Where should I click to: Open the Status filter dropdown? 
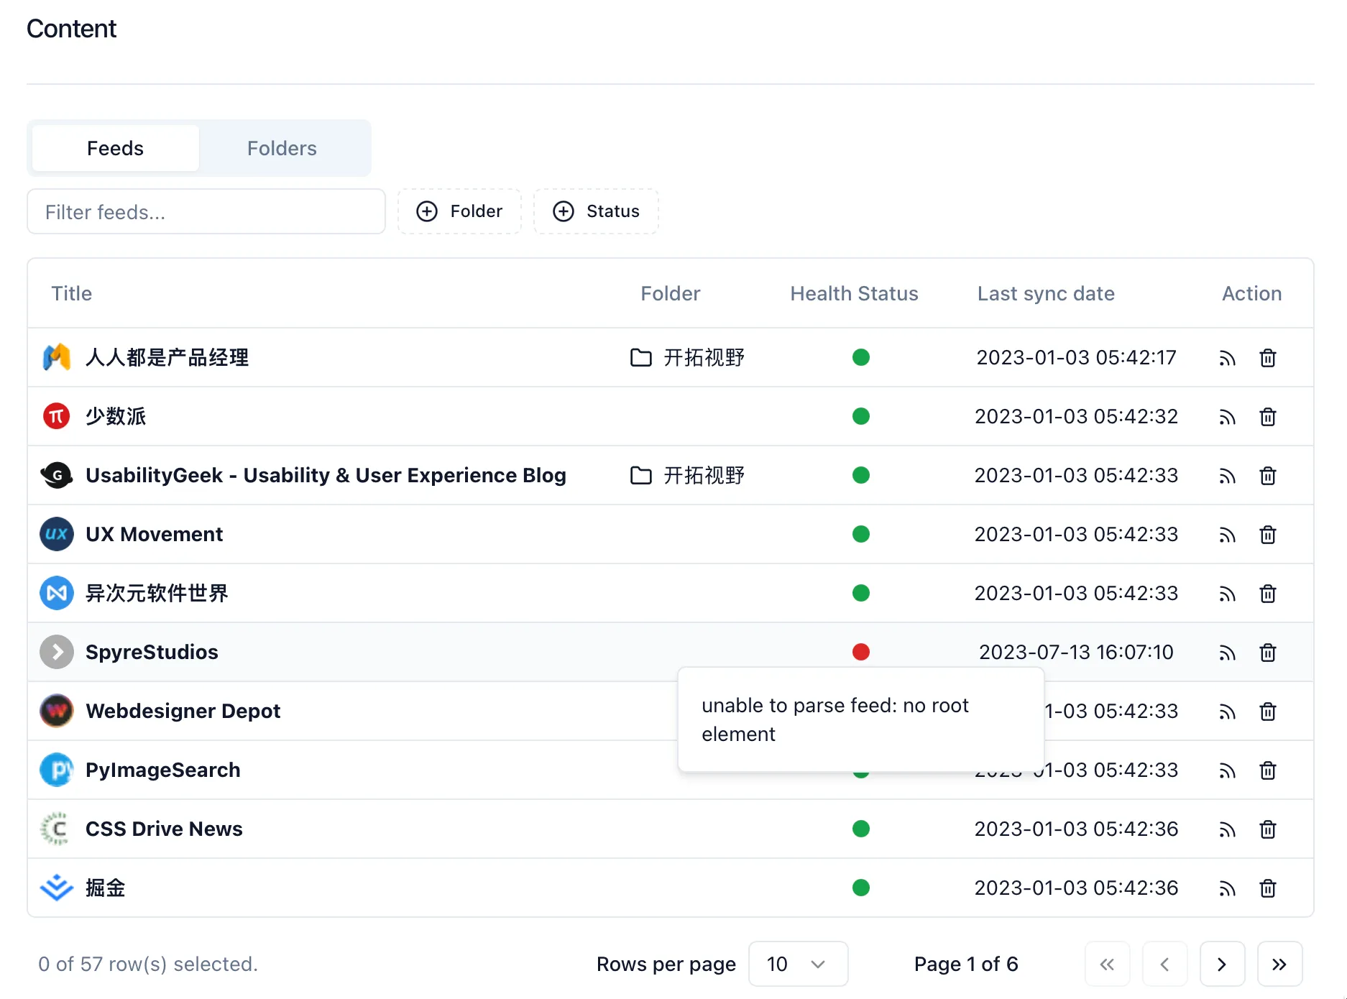pos(596,211)
